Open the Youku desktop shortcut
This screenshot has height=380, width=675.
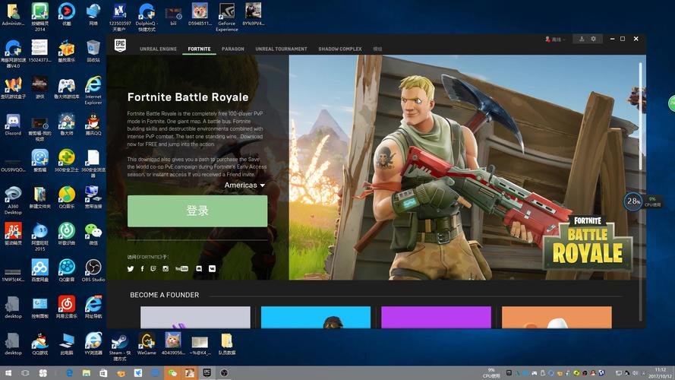pos(66,14)
